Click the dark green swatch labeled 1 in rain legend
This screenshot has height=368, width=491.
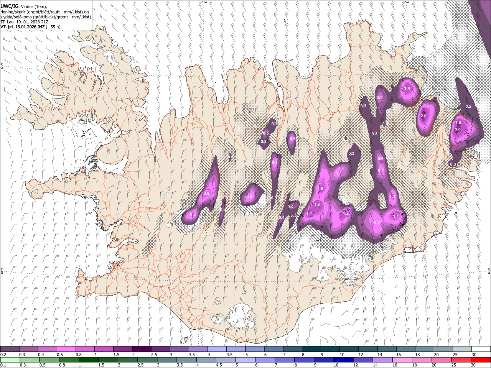point(88,360)
